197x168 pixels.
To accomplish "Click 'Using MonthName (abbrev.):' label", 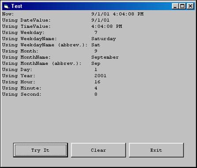I will point(42,63).
